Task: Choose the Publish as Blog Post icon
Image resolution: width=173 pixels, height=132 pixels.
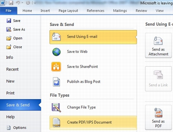Action: [x=56, y=82]
